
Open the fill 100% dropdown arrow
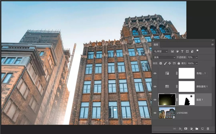coord(197,64)
